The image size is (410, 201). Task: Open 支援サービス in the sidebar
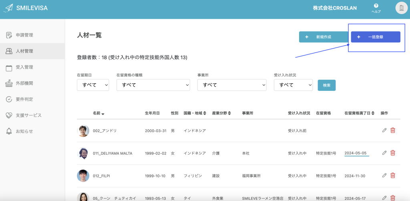32,115
